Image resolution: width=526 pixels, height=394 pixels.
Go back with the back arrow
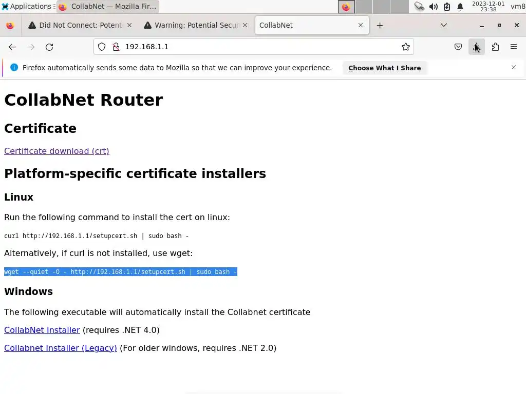[12, 47]
